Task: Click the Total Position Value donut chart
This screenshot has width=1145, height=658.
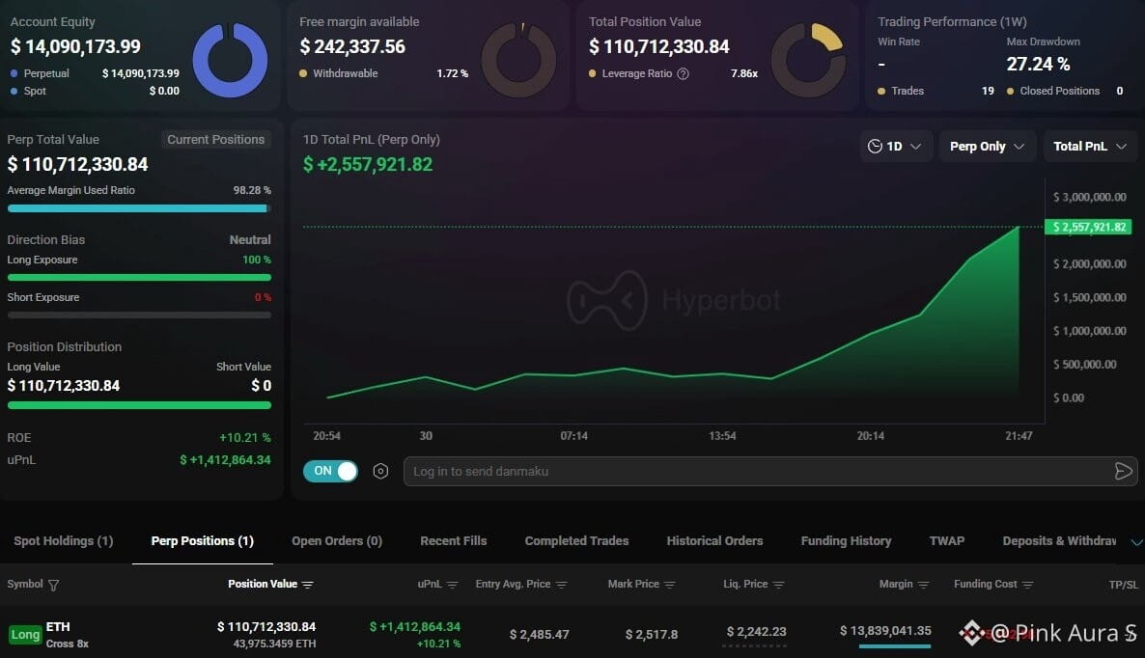Action: tap(808, 60)
